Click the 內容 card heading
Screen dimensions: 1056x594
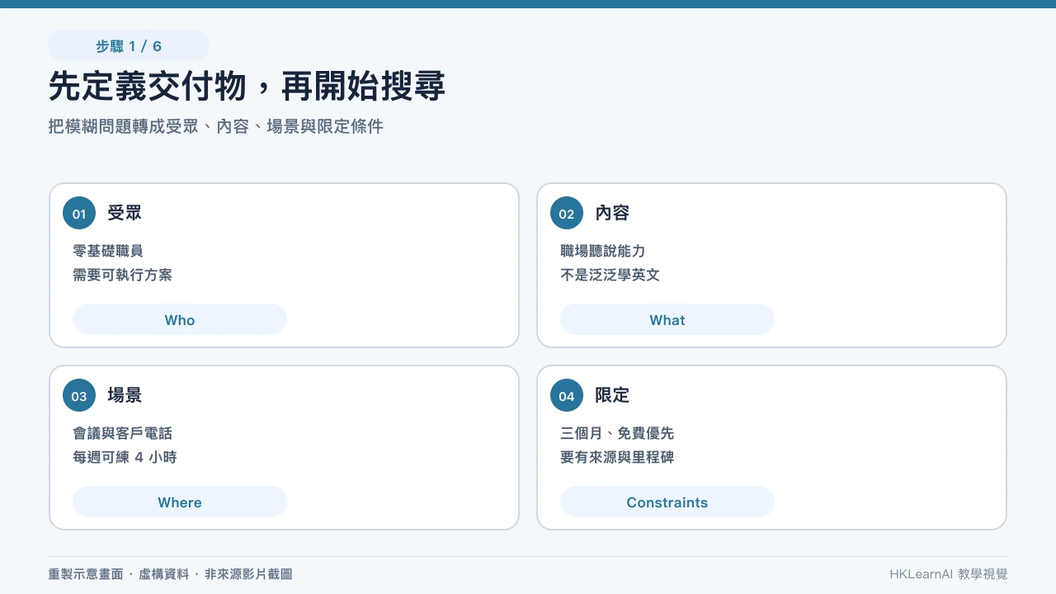612,213
